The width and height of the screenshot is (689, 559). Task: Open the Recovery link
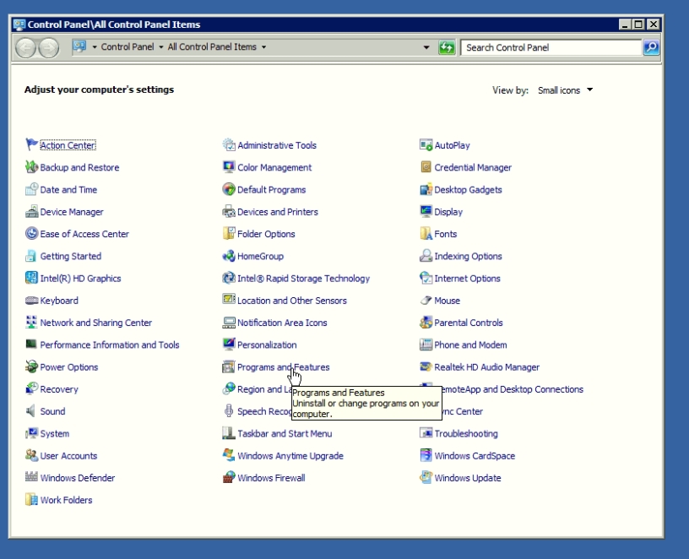[59, 389]
